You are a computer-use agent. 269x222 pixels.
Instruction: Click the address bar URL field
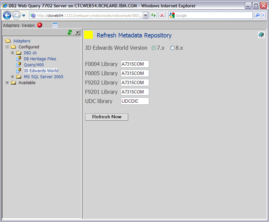(89, 16)
